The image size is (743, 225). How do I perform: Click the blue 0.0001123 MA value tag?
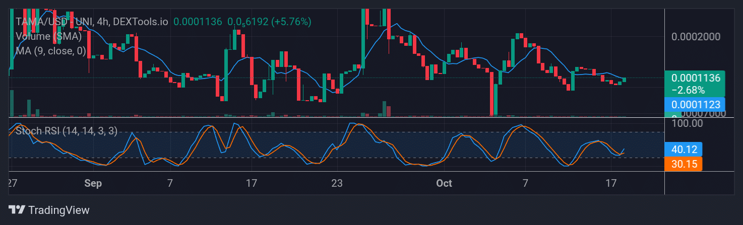pyautogui.click(x=695, y=105)
